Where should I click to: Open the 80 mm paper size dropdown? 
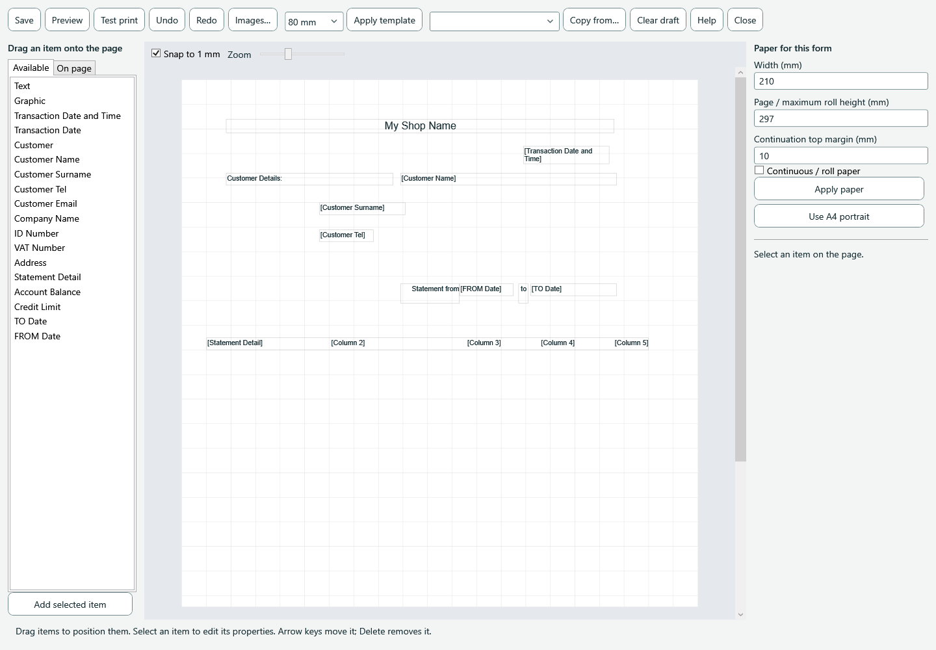[x=314, y=21]
